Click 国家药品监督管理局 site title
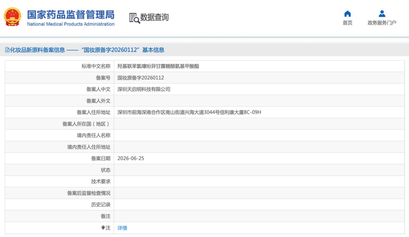Viewport: 409px width, 237px height. pyautogui.click(x=71, y=15)
